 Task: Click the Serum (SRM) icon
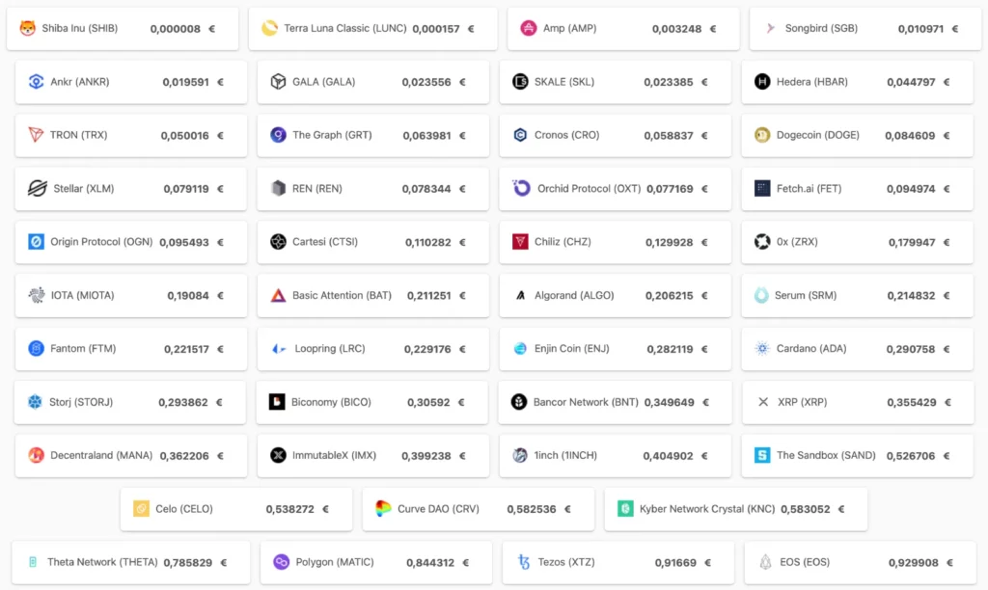pyautogui.click(x=761, y=295)
